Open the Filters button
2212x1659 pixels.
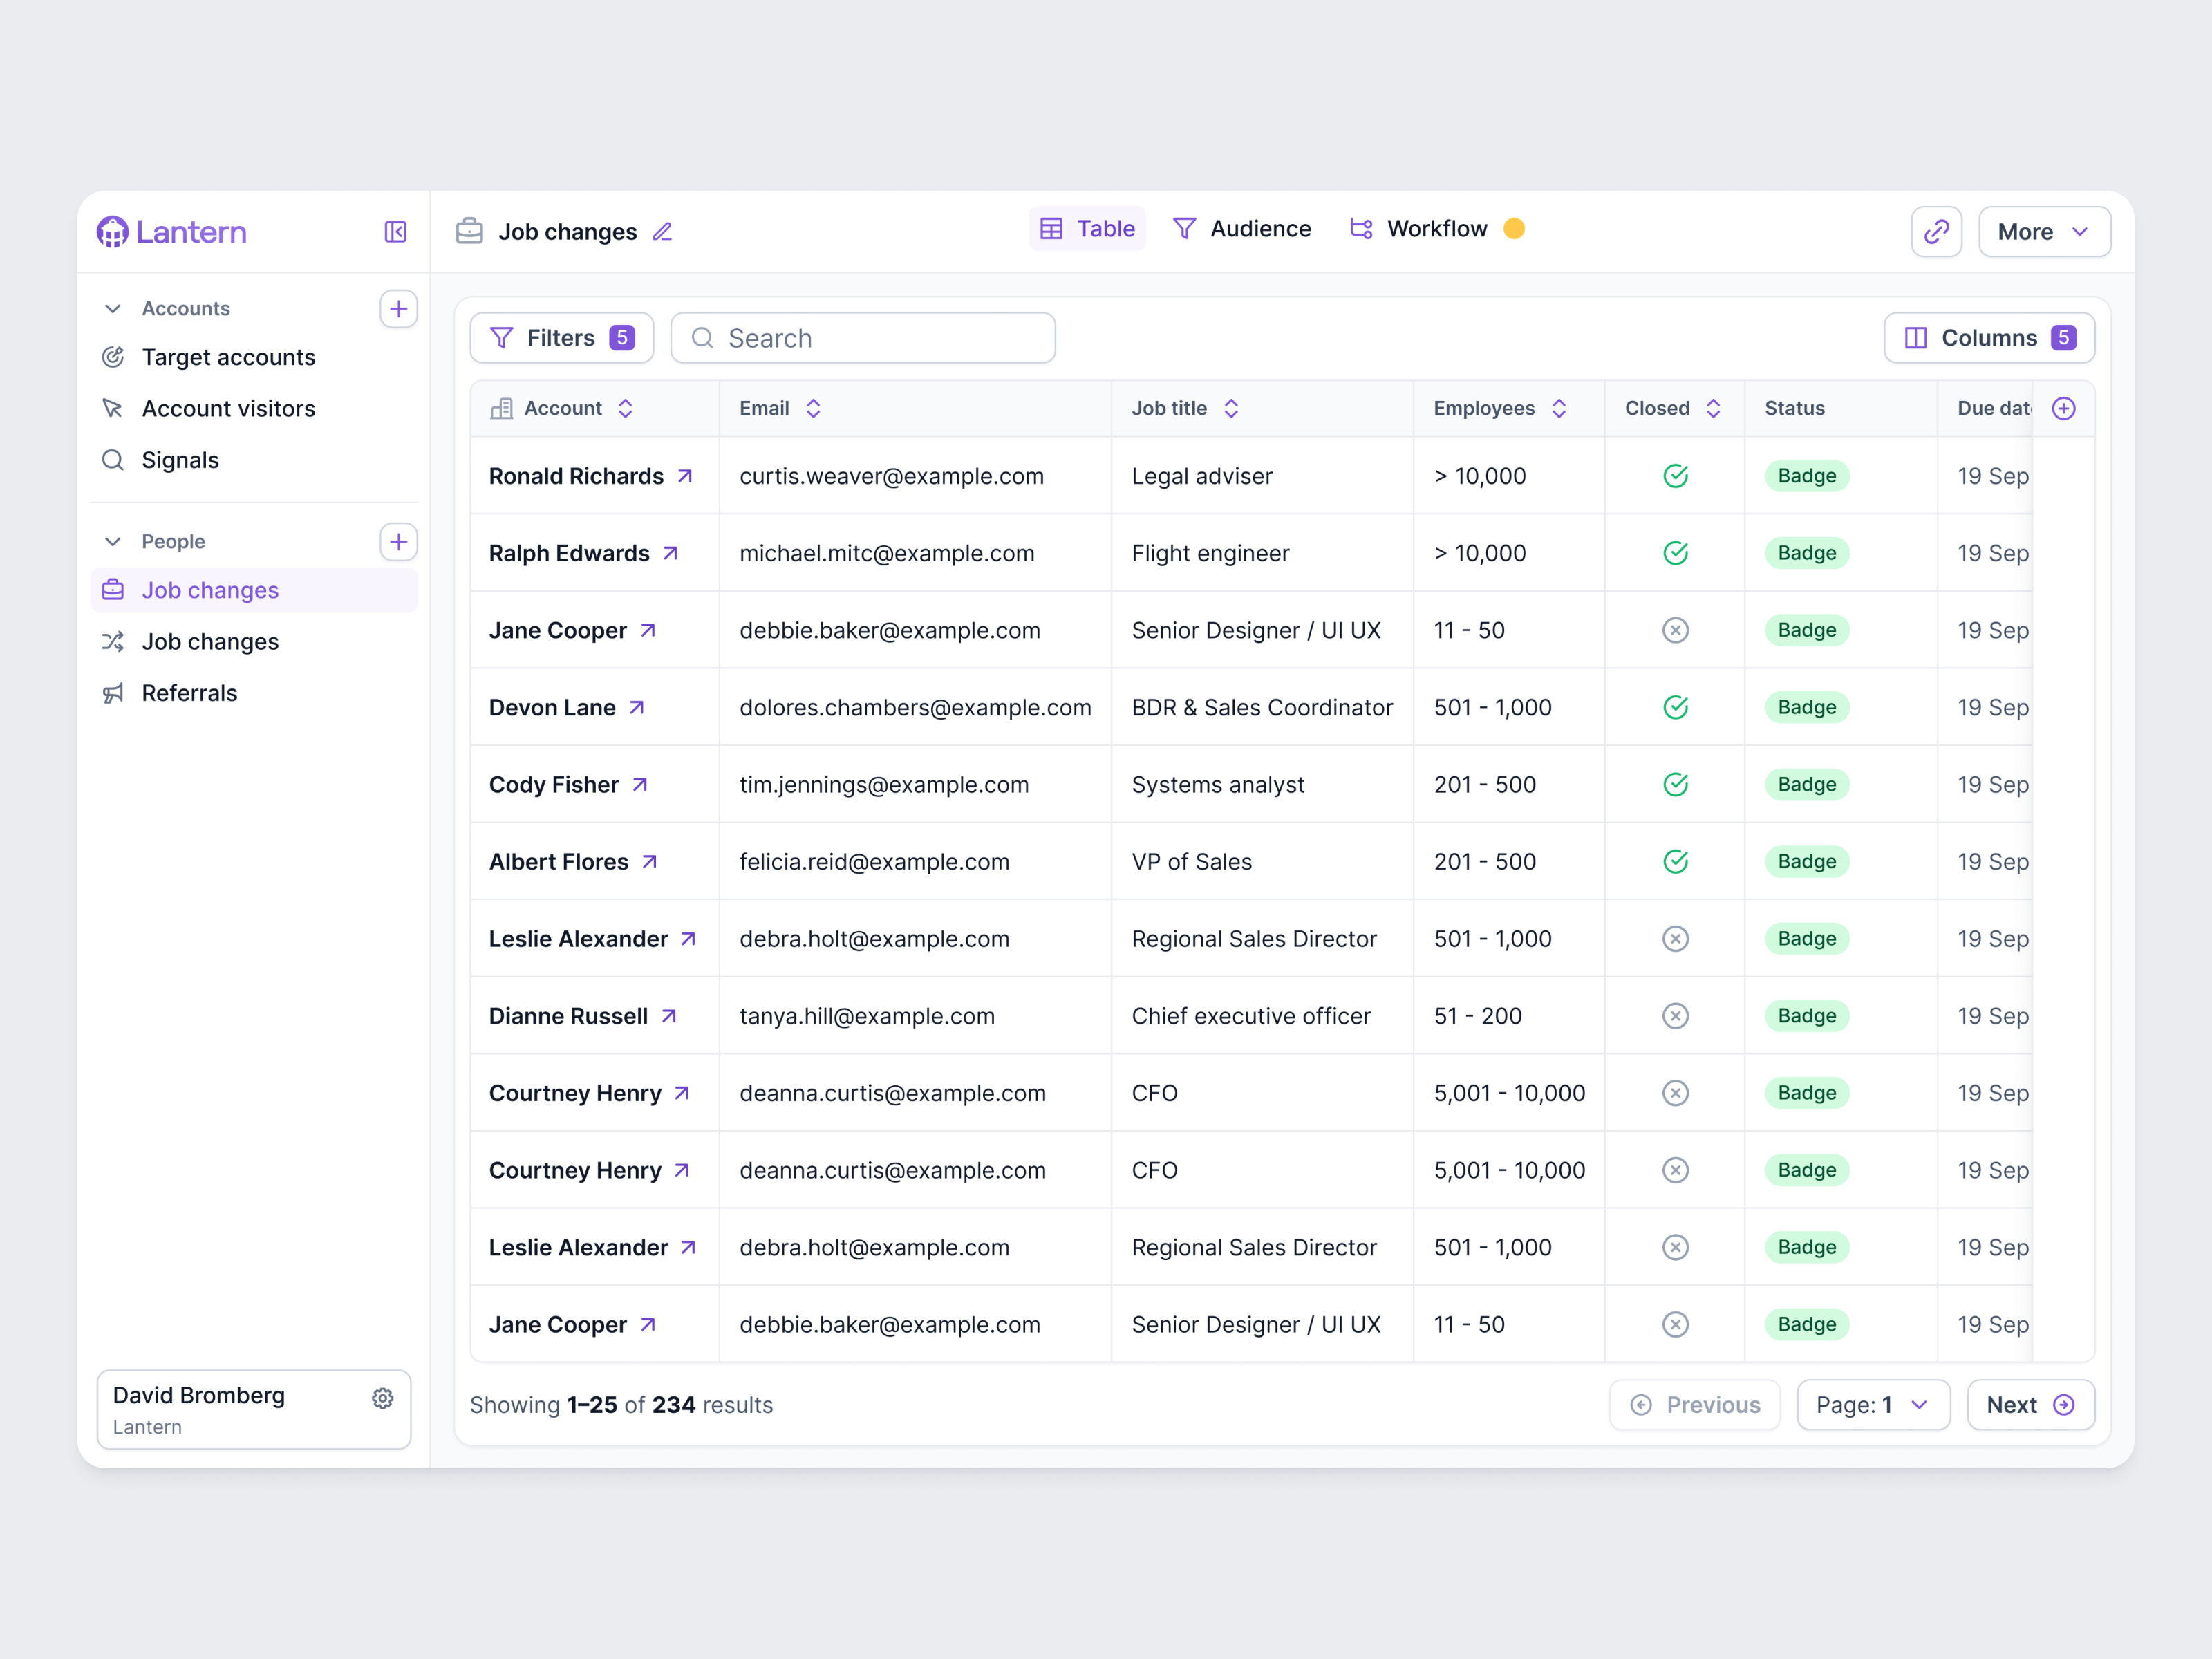pos(561,338)
